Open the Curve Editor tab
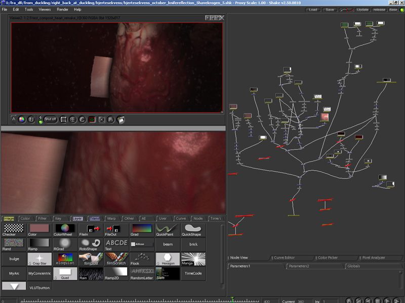The height and width of the screenshot is (303, 405). coord(284,258)
